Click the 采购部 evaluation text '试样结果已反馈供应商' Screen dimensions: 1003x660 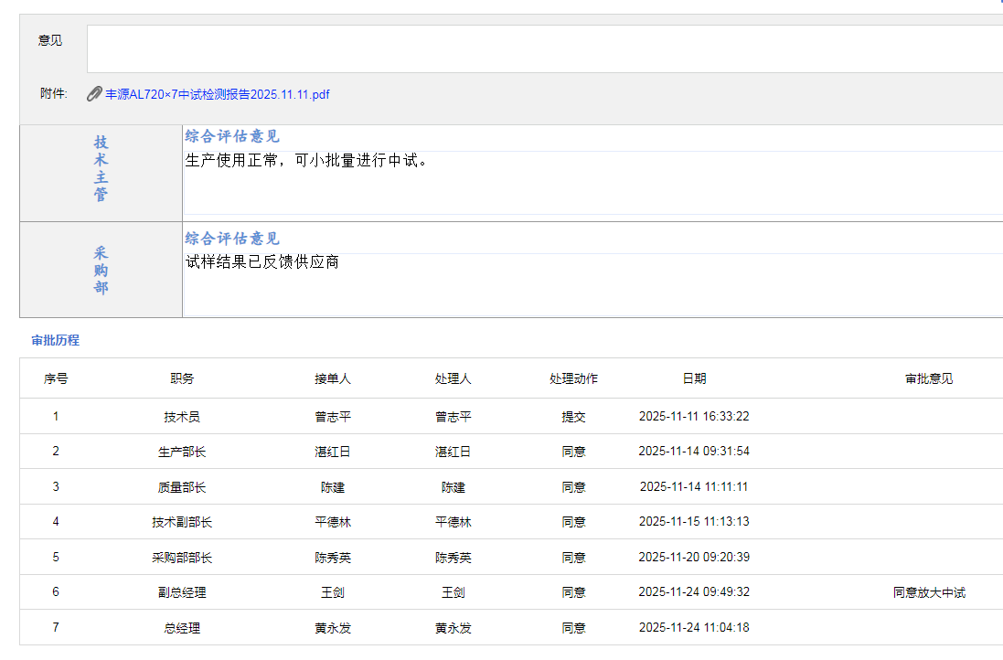(x=262, y=262)
